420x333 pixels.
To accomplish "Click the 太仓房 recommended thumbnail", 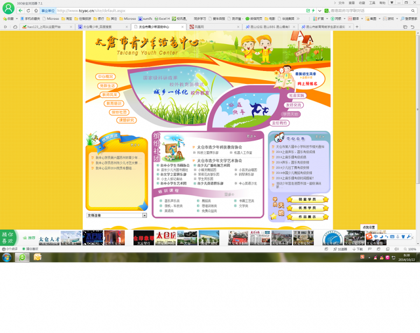I will pos(166,238).
